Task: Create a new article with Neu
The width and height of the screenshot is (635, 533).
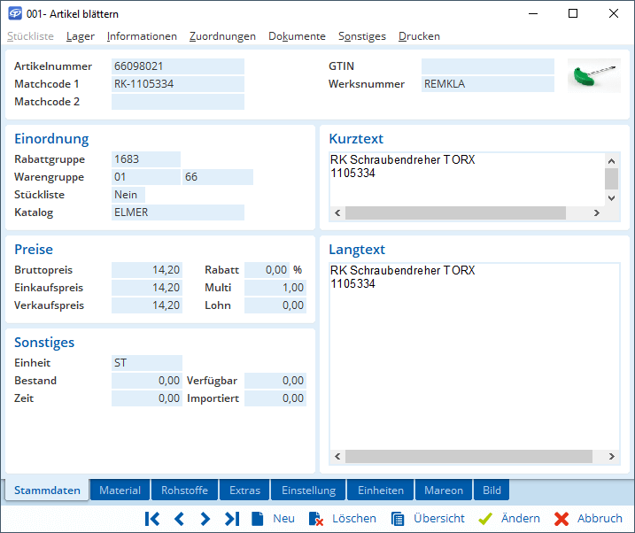Action: pyautogui.click(x=274, y=519)
